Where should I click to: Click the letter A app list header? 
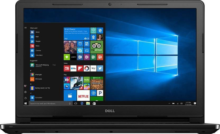coord(31,70)
